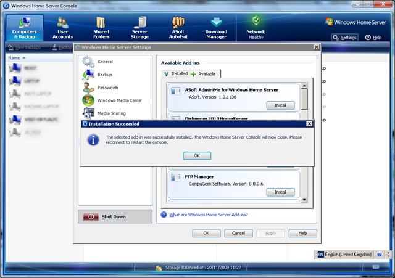
Task: Click the language bar help icon
Action: tap(379, 255)
